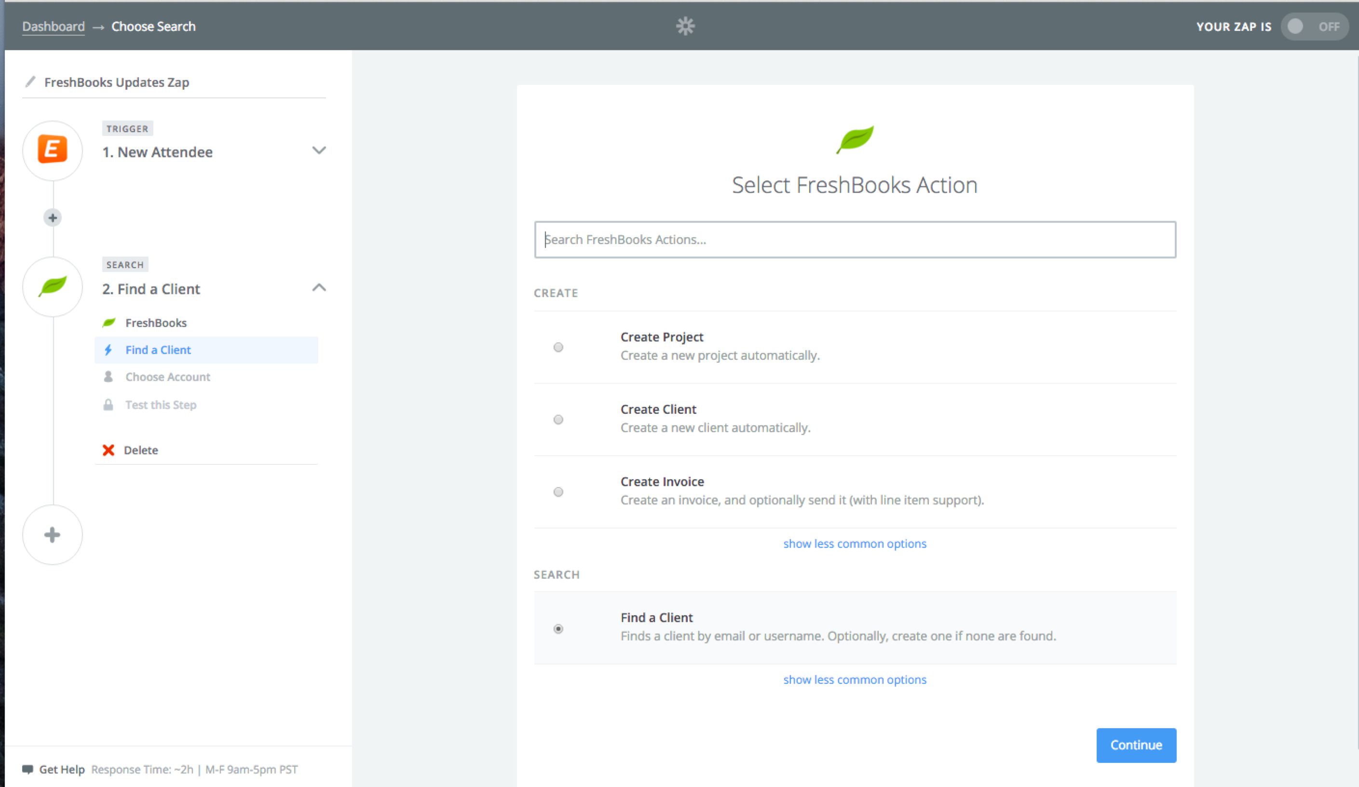
Task: Click the FreshBooks leaf icon on step 2
Action: pos(52,286)
